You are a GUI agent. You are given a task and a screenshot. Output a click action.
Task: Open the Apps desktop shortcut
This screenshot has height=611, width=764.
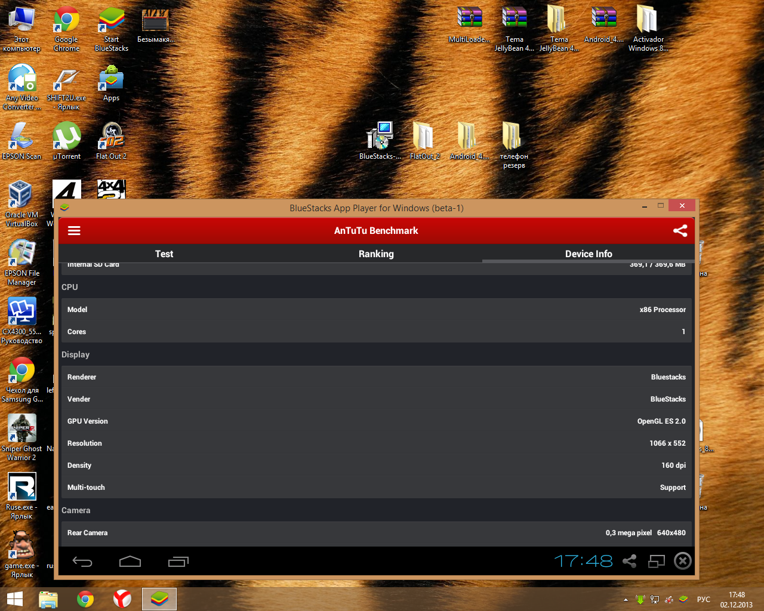pyautogui.click(x=112, y=84)
